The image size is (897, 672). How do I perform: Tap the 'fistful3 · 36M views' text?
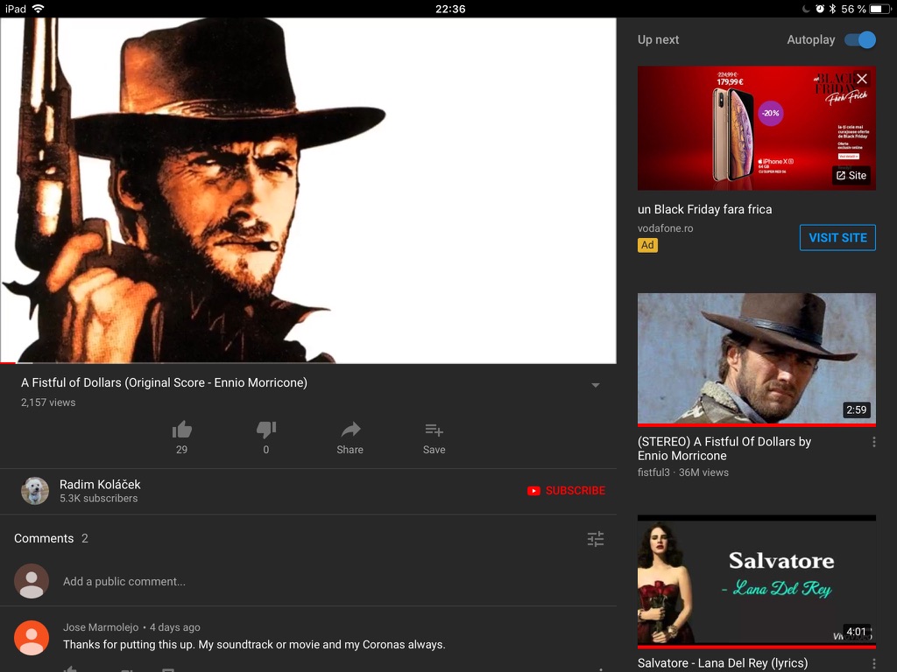pos(683,472)
